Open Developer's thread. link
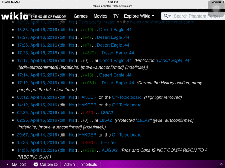 click(97, 22)
